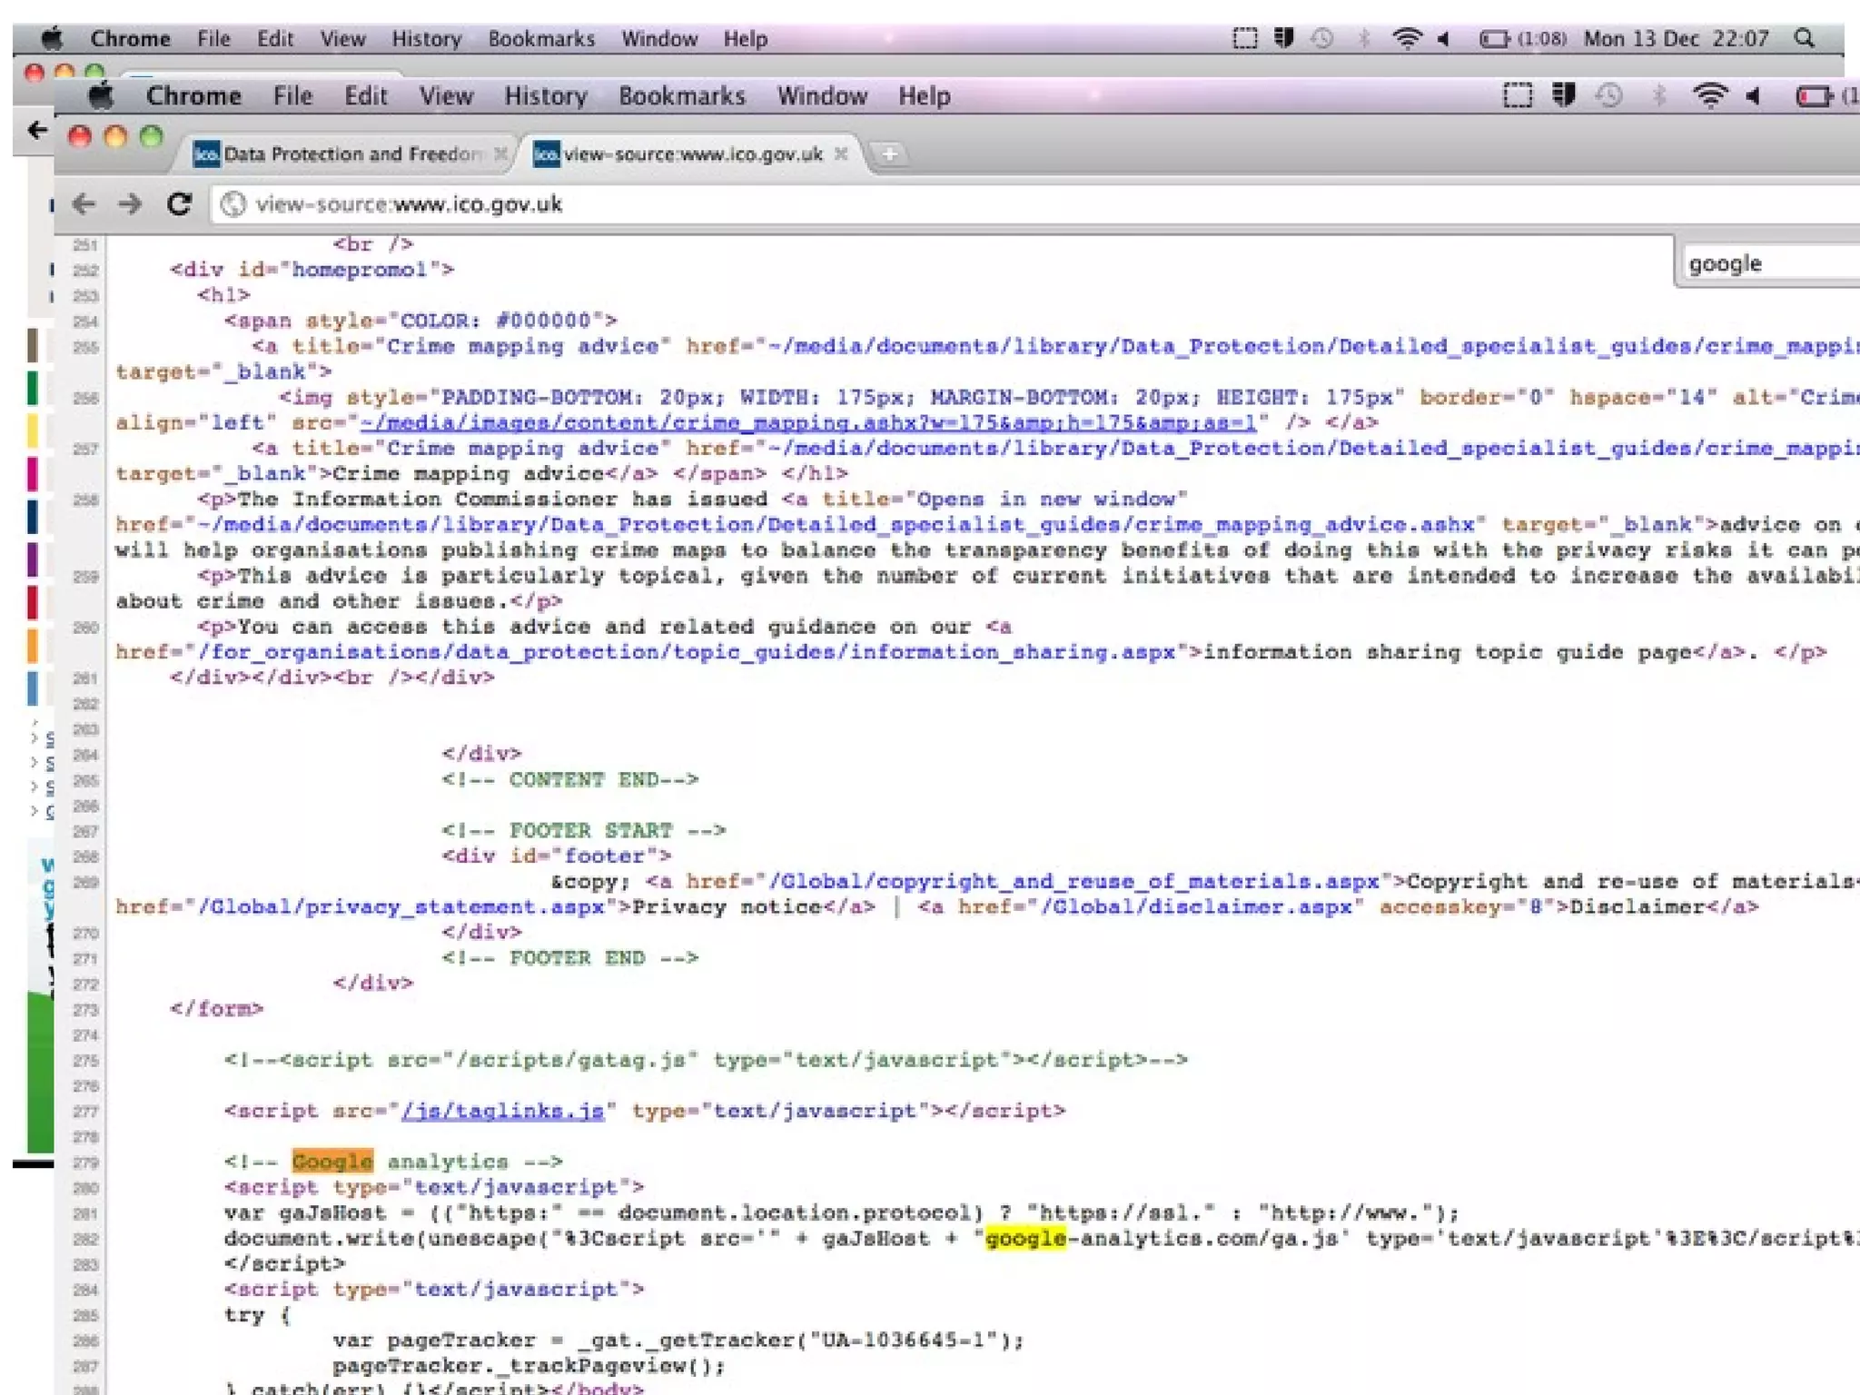Click the Time Machine icon in inner menu bar
The height and width of the screenshot is (1395, 1860).
tap(1609, 95)
